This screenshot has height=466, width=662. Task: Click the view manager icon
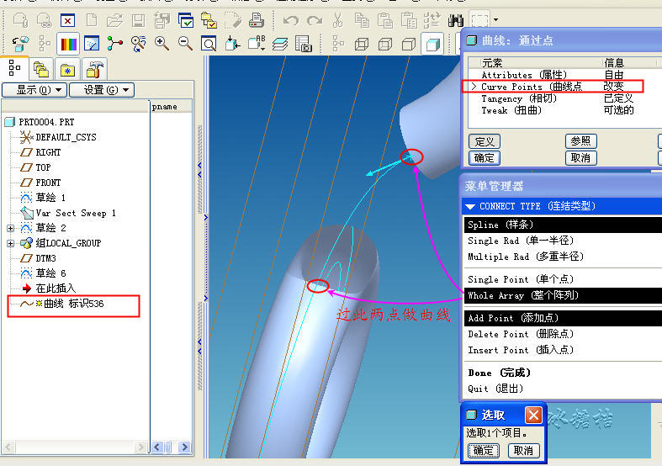[303, 44]
